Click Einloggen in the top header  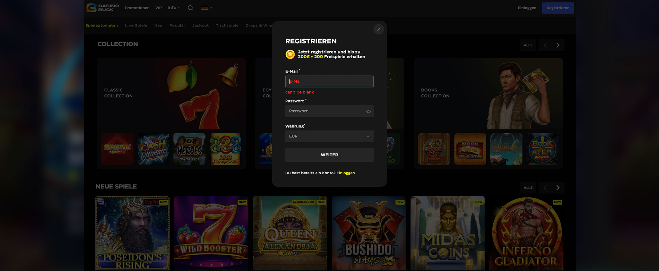click(x=527, y=8)
